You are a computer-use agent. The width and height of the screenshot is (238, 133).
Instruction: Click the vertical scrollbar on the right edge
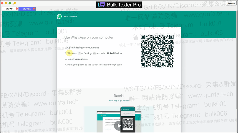[237, 60]
